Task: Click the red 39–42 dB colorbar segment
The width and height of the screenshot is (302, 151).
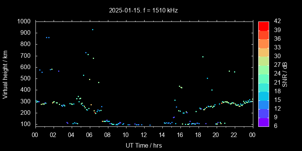Action: point(263,26)
